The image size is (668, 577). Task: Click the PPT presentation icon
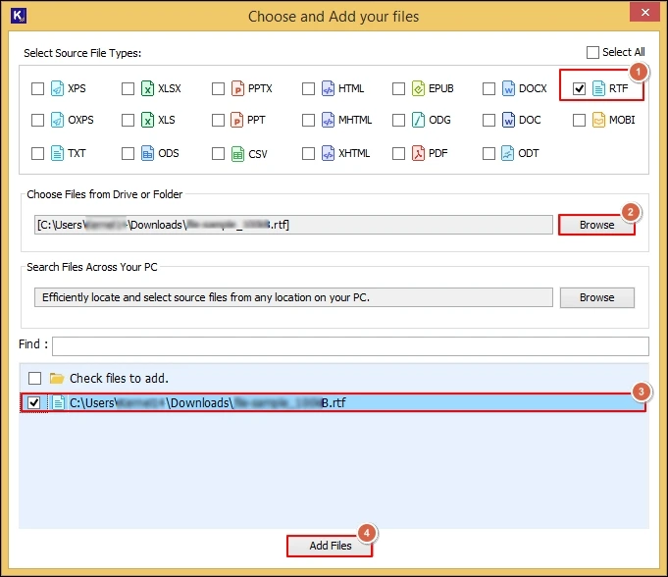(x=236, y=120)
